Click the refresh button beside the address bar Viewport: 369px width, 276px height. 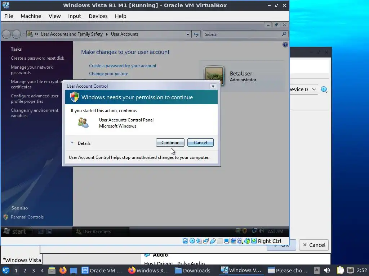(196, 34)
